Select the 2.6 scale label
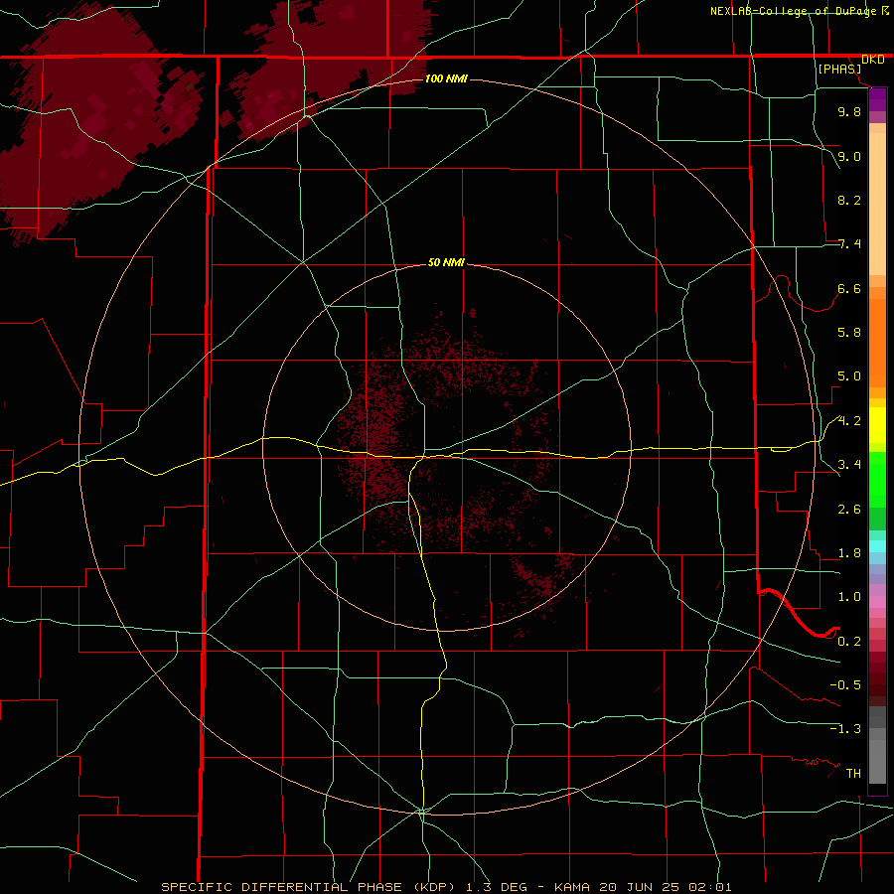Image resolution: width=894 pixels, height=894 pixels. pyautogui.click(x=849, y=510)
